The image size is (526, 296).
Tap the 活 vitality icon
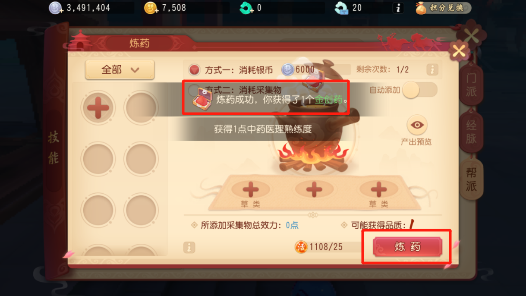[x=301, y=247]
